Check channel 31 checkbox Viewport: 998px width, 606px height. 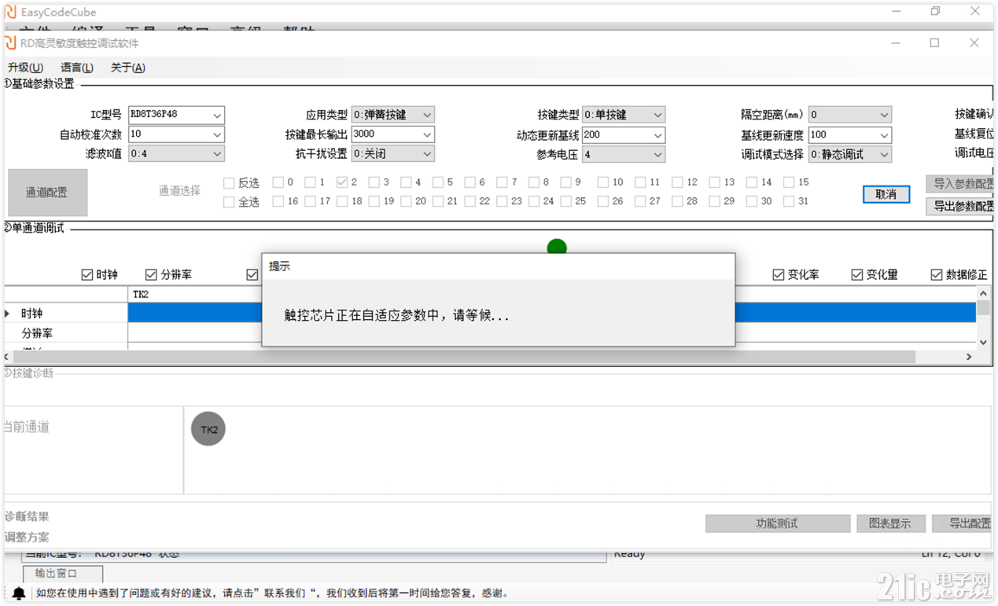click(789, 201)
